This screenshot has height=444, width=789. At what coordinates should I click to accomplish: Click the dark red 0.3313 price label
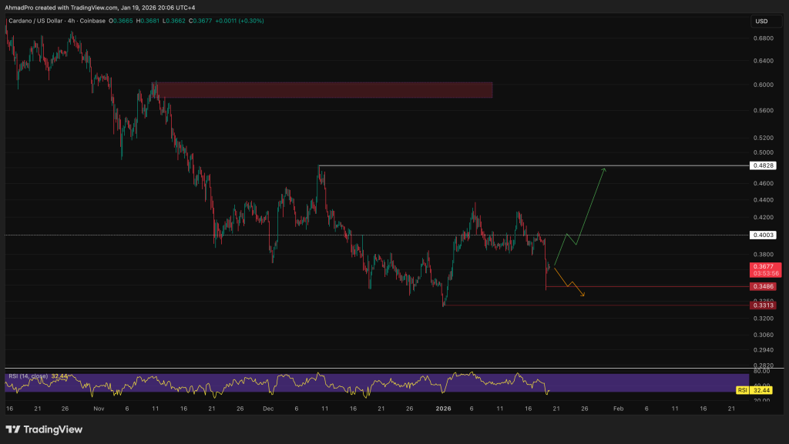pos(762,305)
